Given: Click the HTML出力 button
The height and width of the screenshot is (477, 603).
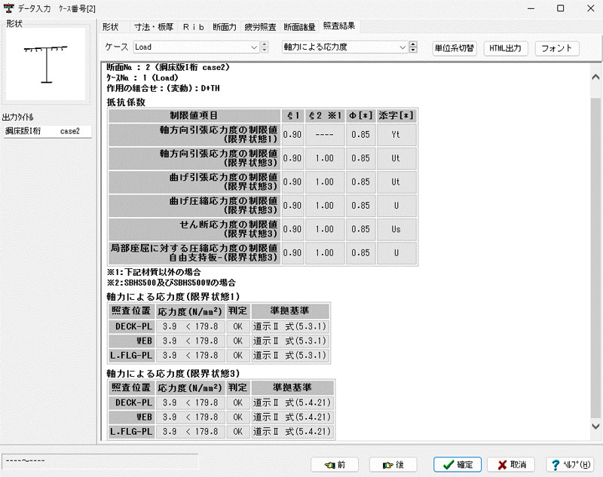Looking at the screenshot, I should (x=505, y=48).
